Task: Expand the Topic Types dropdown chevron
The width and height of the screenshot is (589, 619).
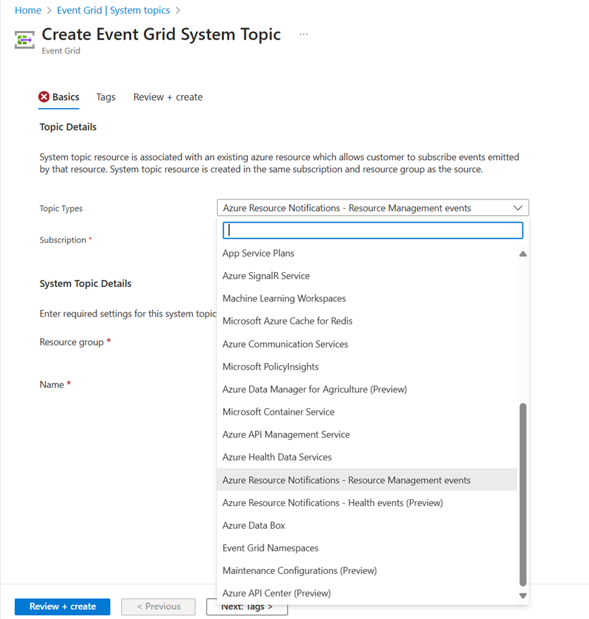Action: click(x=519, y=208)
